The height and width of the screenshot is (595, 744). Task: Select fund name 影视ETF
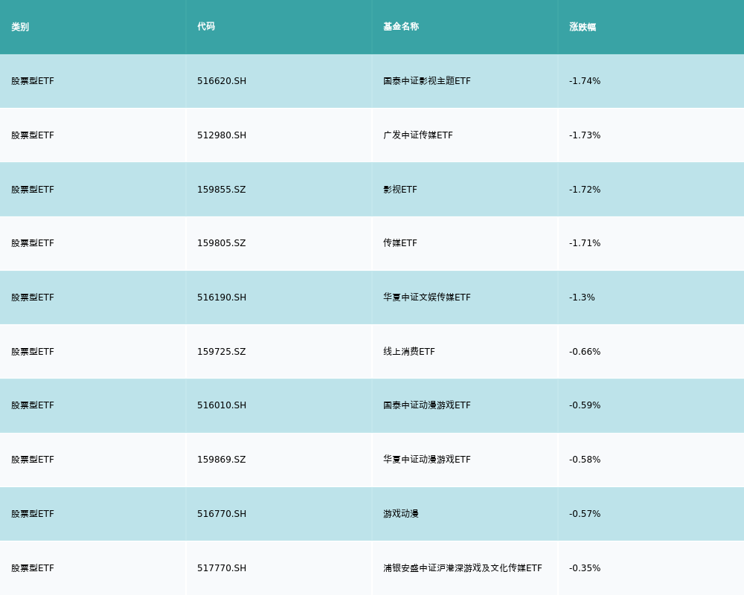click(x=400, y=190)
